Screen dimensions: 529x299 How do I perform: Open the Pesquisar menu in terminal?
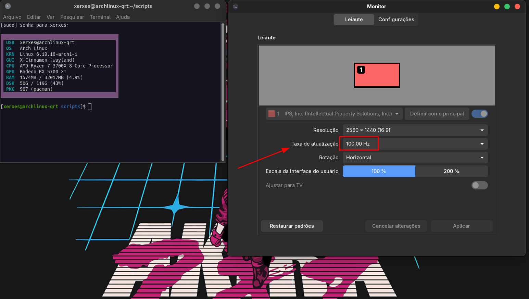(x=72, y=17)
